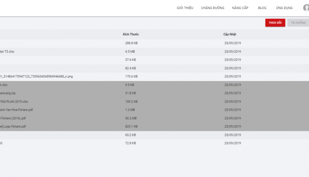The width and height of the screenshot is (309, 177).
Task: Select the TING PLAN 2019.xlsx file
Action: [14, 102]
